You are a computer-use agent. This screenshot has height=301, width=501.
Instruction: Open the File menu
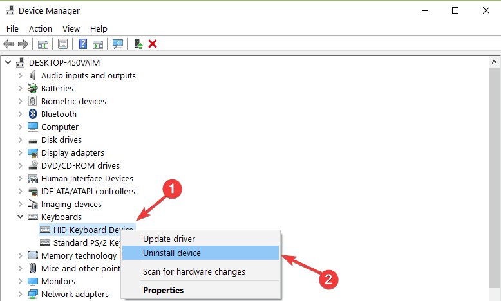12,29
